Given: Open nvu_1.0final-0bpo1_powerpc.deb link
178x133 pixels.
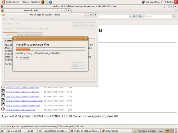Looking at the screenshot, I should [x=24, y=101].
